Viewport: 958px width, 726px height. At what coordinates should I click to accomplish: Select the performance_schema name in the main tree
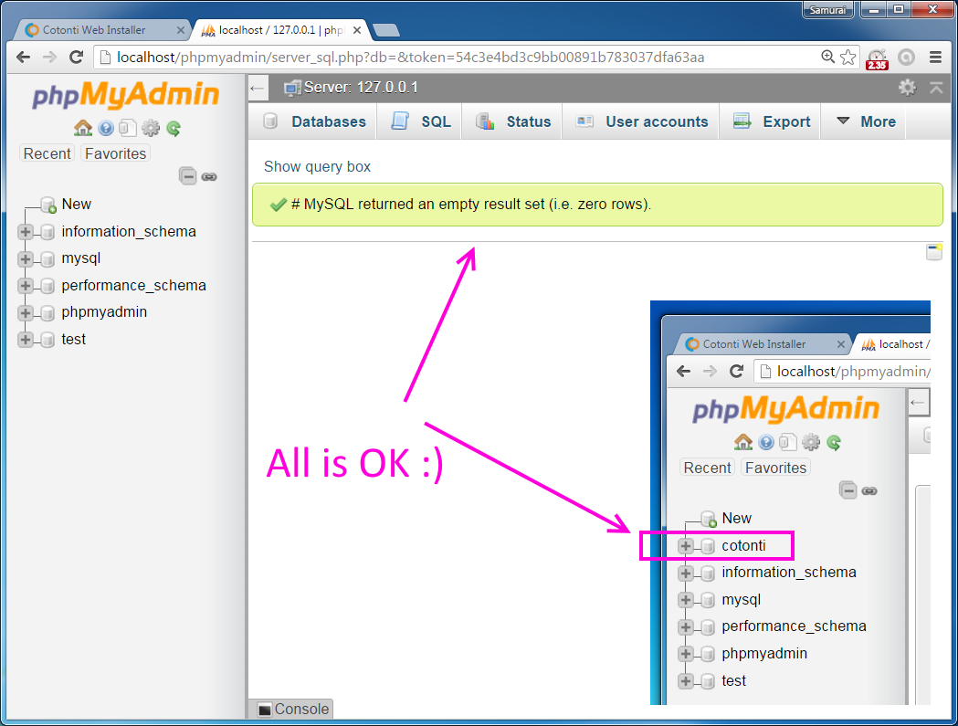(134, 286)
